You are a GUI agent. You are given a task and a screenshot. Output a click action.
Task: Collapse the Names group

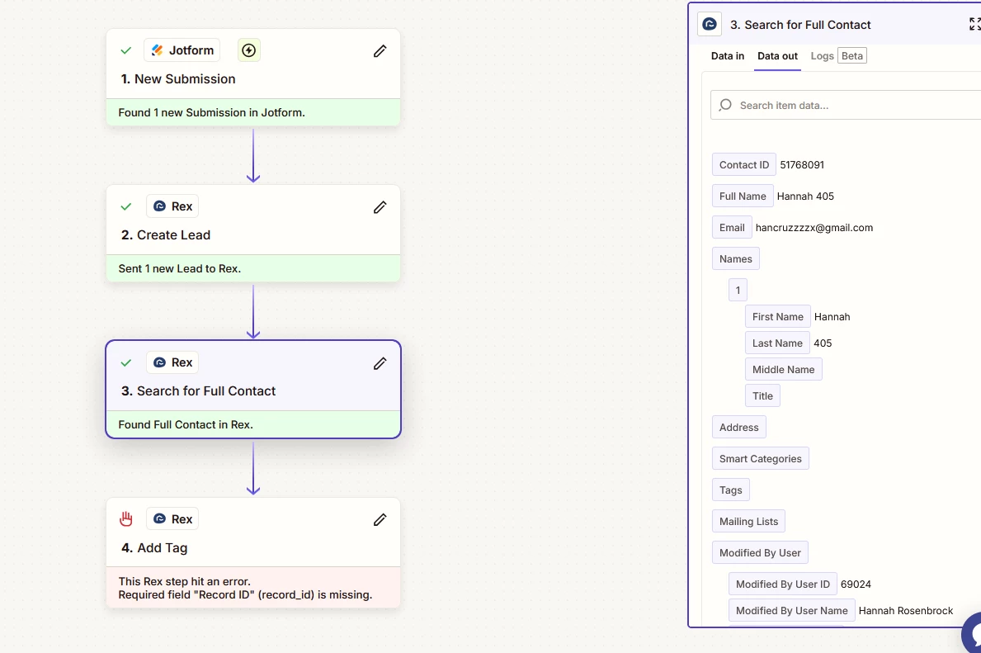pyautogui.click(x=736, y=258)
